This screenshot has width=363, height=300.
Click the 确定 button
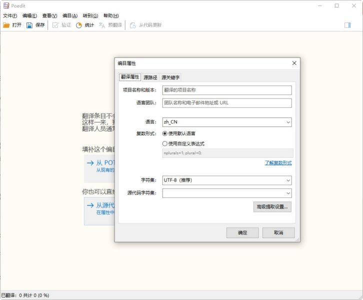click(242, 233)
